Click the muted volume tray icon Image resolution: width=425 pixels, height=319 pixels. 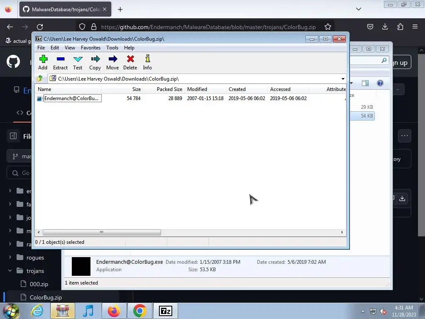tap(383, 312)
